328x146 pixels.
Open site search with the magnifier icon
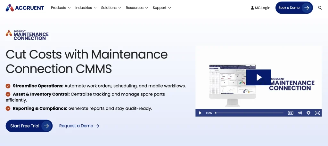pos(320,8)
